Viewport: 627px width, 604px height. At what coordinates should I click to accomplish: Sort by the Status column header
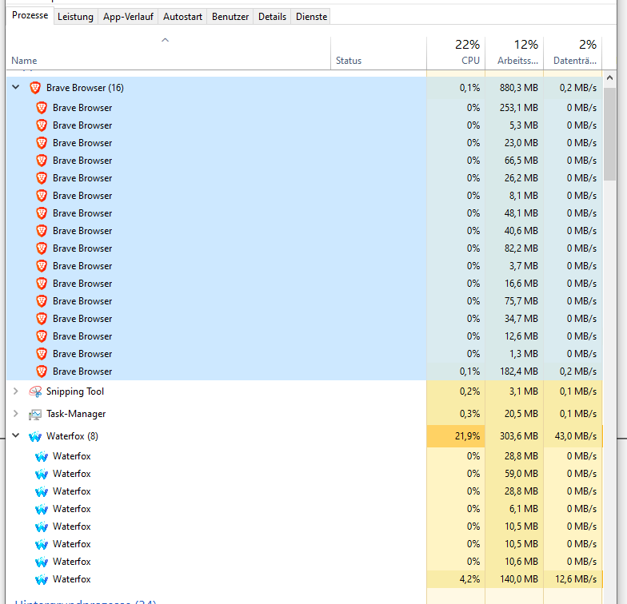pyautogui.click(x=379, y=53)
